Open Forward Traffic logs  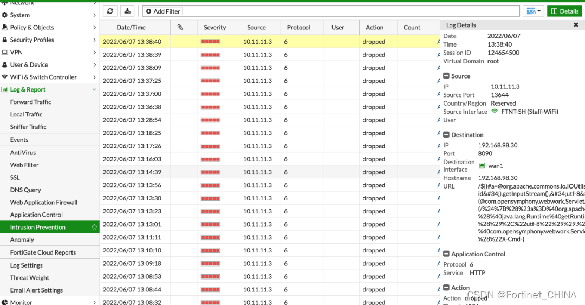coord(30,102)
